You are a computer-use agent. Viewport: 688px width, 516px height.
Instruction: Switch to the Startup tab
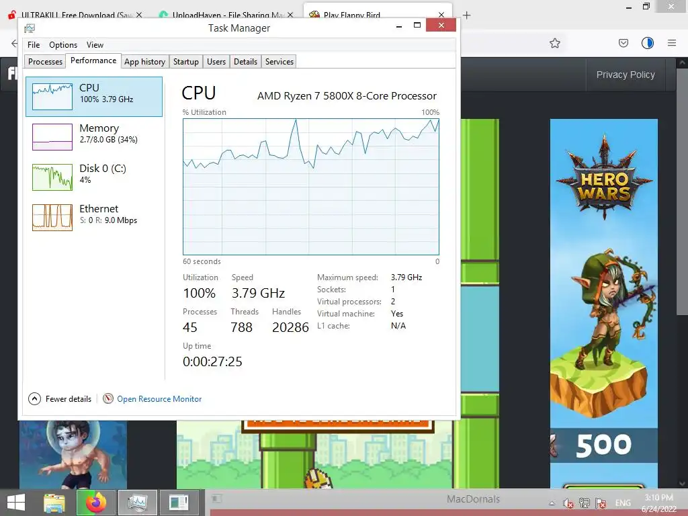tap(185, 61)
